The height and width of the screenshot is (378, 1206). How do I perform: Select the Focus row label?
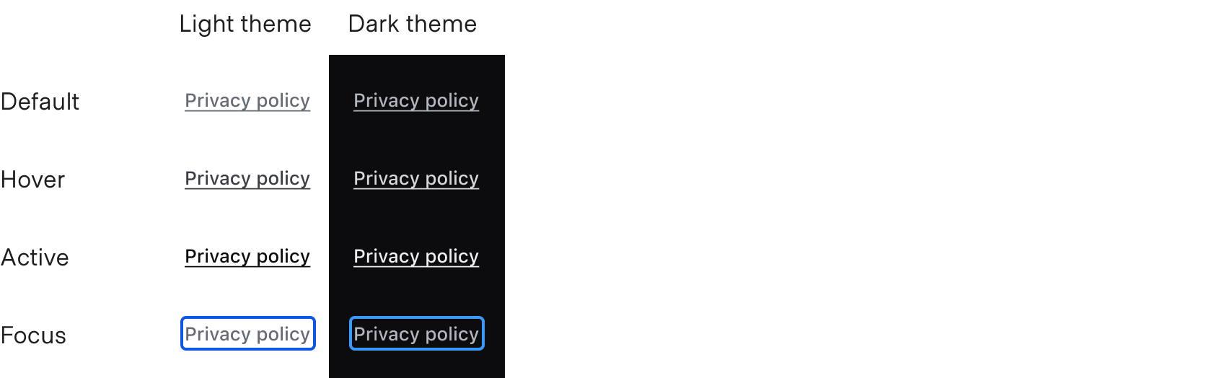[33, 335]
